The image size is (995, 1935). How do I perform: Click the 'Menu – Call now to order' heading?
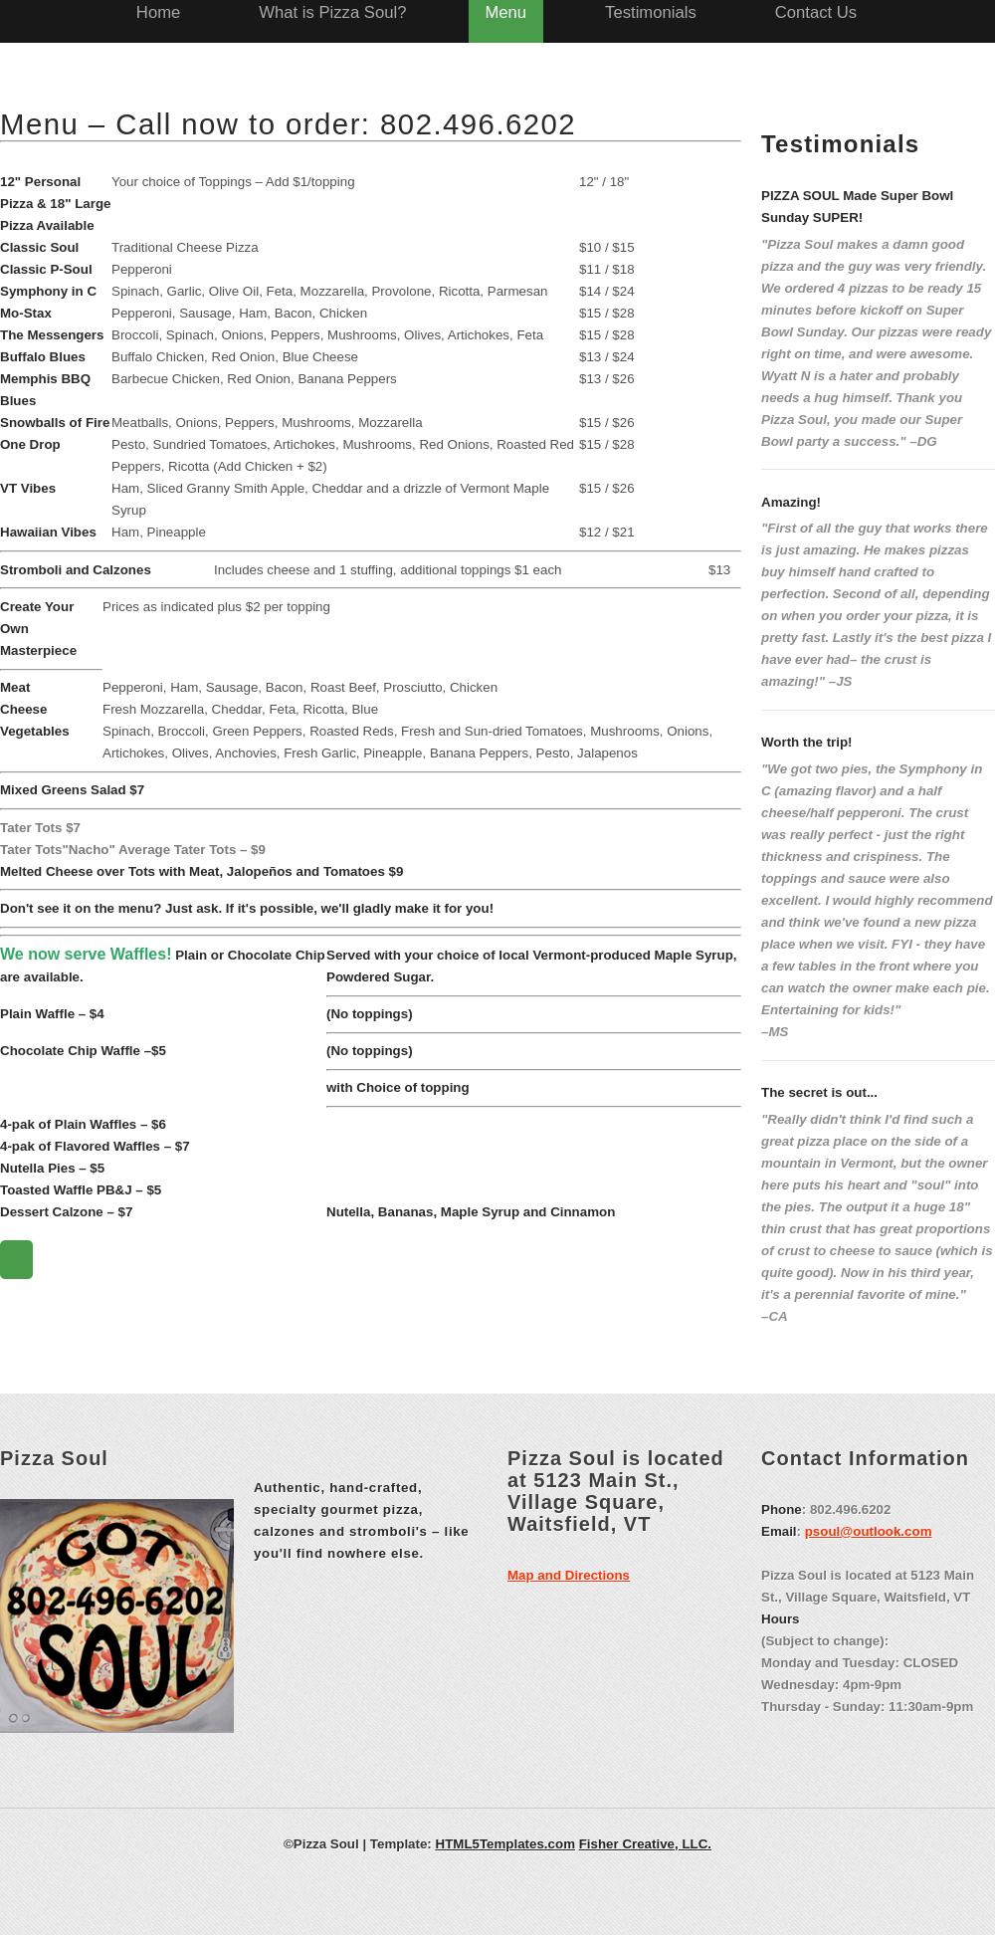[288, 124]
